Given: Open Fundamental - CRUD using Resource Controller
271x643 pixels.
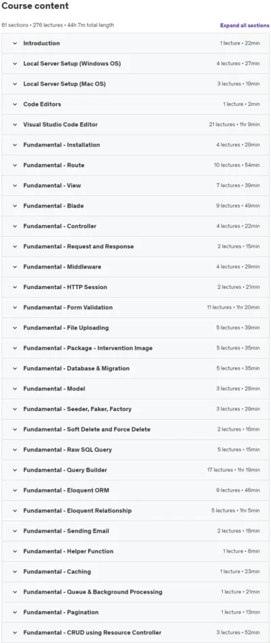Looking at the screenshot, I should [x=135, y=632].
